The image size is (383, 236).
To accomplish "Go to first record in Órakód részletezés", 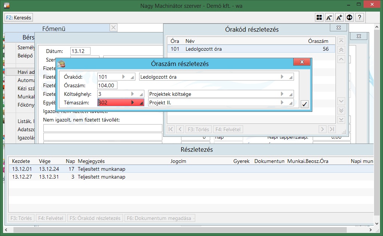I will [x=171, y=129].
